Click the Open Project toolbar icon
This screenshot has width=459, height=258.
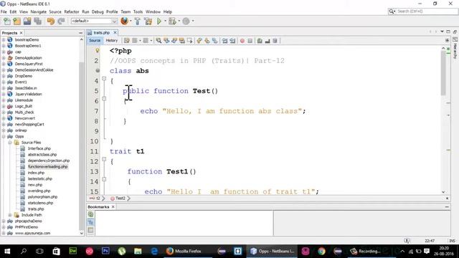point(27,21)
